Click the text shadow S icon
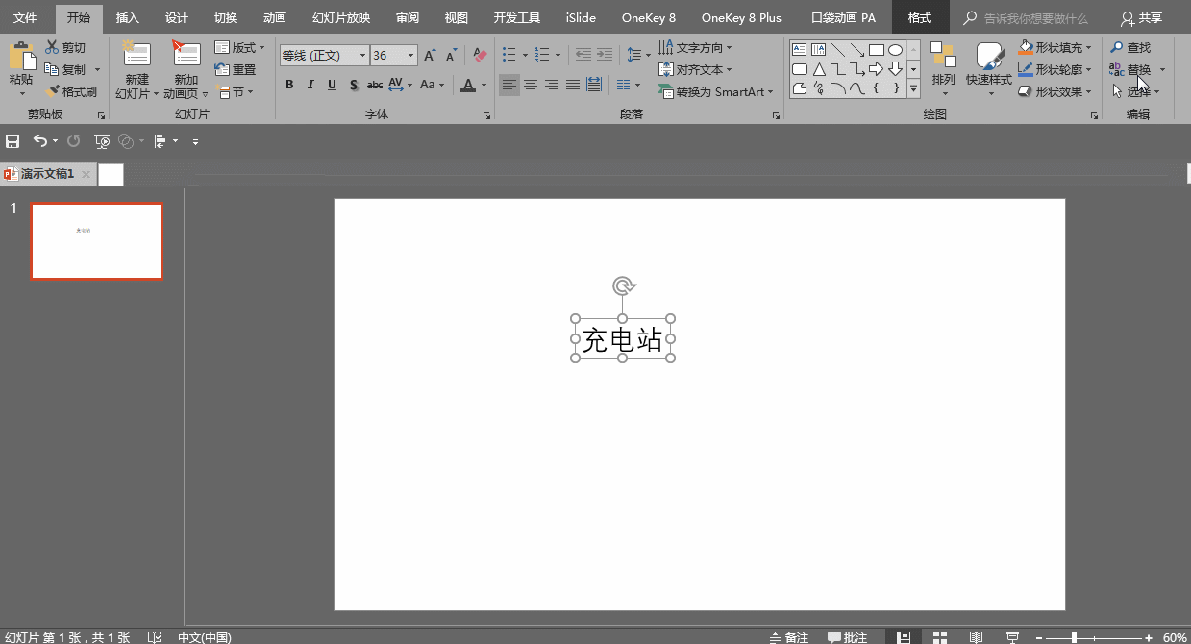Image resolution: width=1191 pixels, height=644 pixels. (x=354, y=85)
